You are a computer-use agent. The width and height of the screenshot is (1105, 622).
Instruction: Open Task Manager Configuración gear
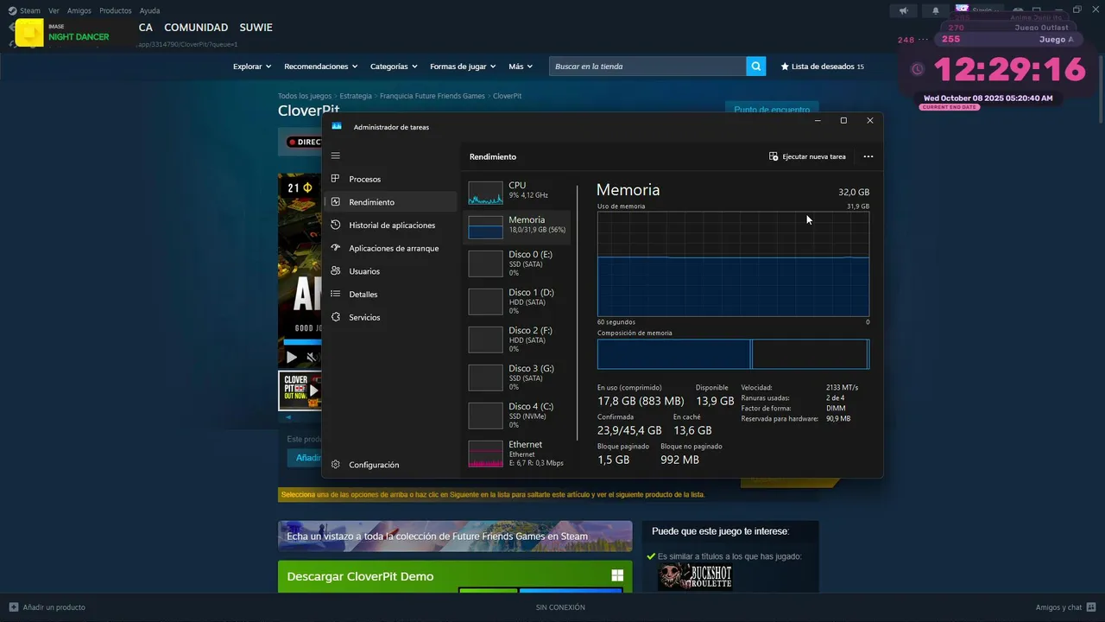tap(336, 465)
